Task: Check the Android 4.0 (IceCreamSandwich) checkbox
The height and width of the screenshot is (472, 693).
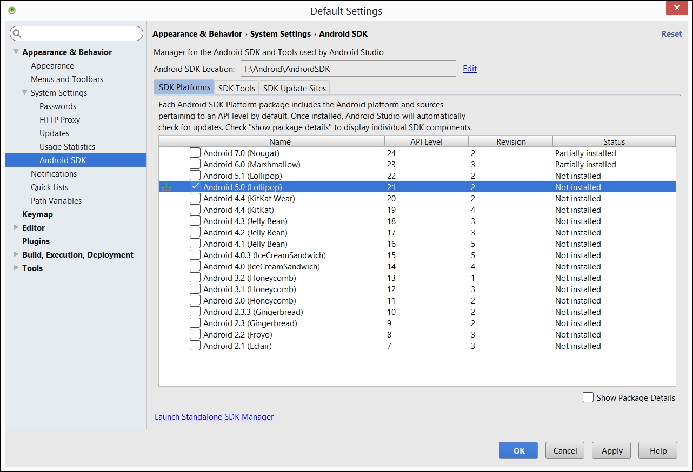Action: [x=195, y=266]
